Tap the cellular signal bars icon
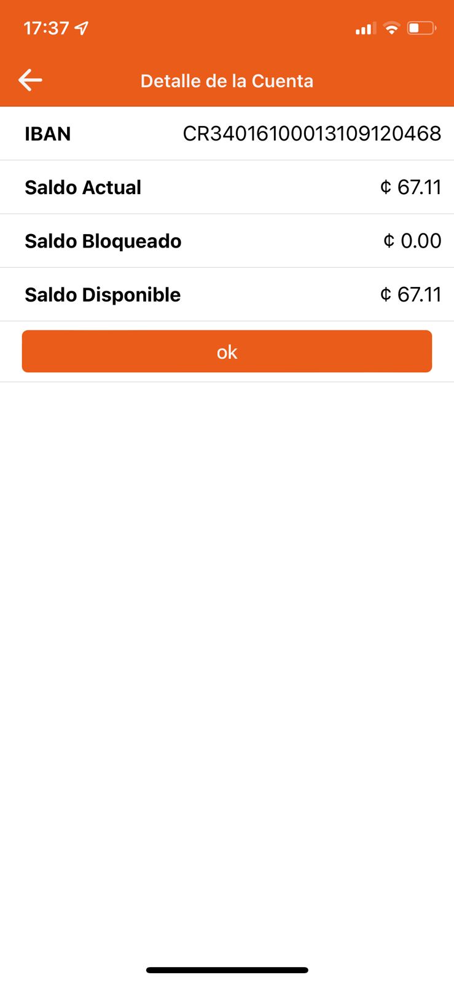Viewport: 454px width, 983px height. 365,29
